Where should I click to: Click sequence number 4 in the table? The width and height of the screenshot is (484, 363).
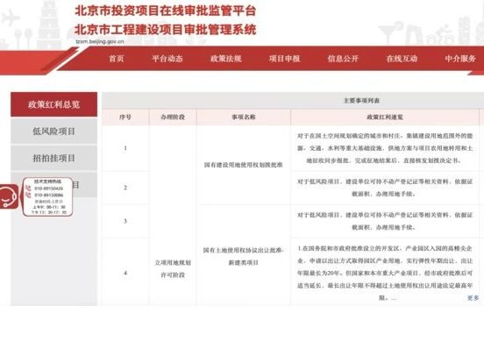click(125, 273)
